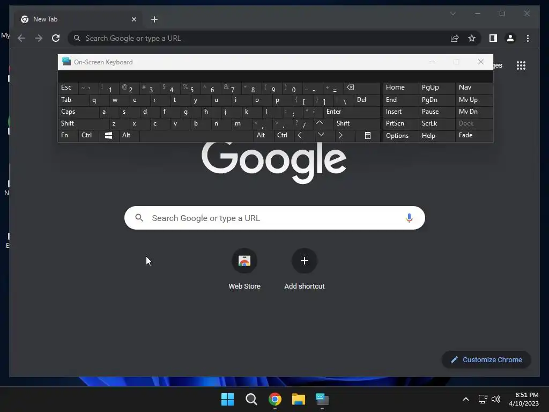The width and height of the screenshot is (549, 412).
Task: Open tab search chevron in Chrome
Action: point(453,13)
